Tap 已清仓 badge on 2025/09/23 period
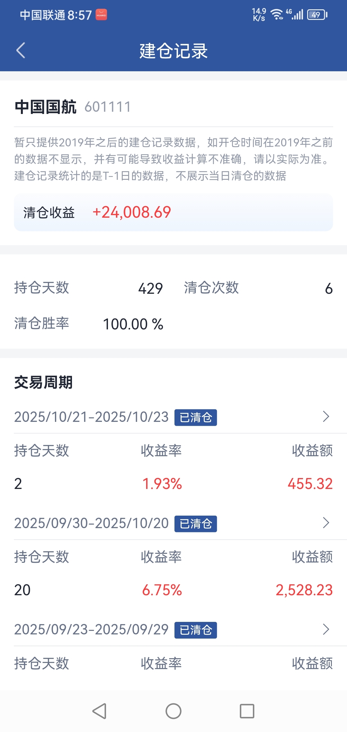Viewport: 347px width, 732px height. pyautogui.click(x=196, y=630)
